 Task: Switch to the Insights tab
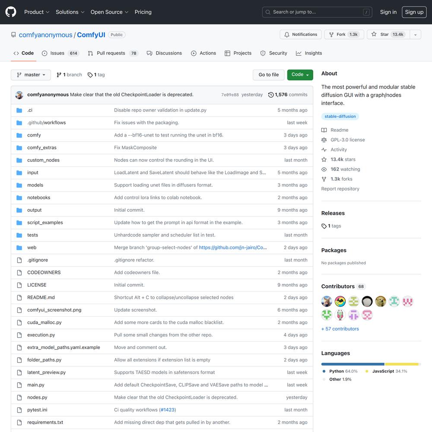[308, 53]
